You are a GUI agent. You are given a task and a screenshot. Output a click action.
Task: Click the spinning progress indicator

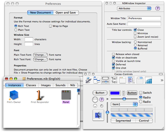(102, 106)
